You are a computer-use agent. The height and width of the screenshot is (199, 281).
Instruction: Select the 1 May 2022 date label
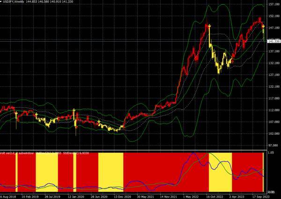[190, 197]
